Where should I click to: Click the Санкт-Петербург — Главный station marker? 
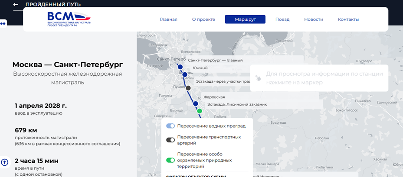click(180, 67)
